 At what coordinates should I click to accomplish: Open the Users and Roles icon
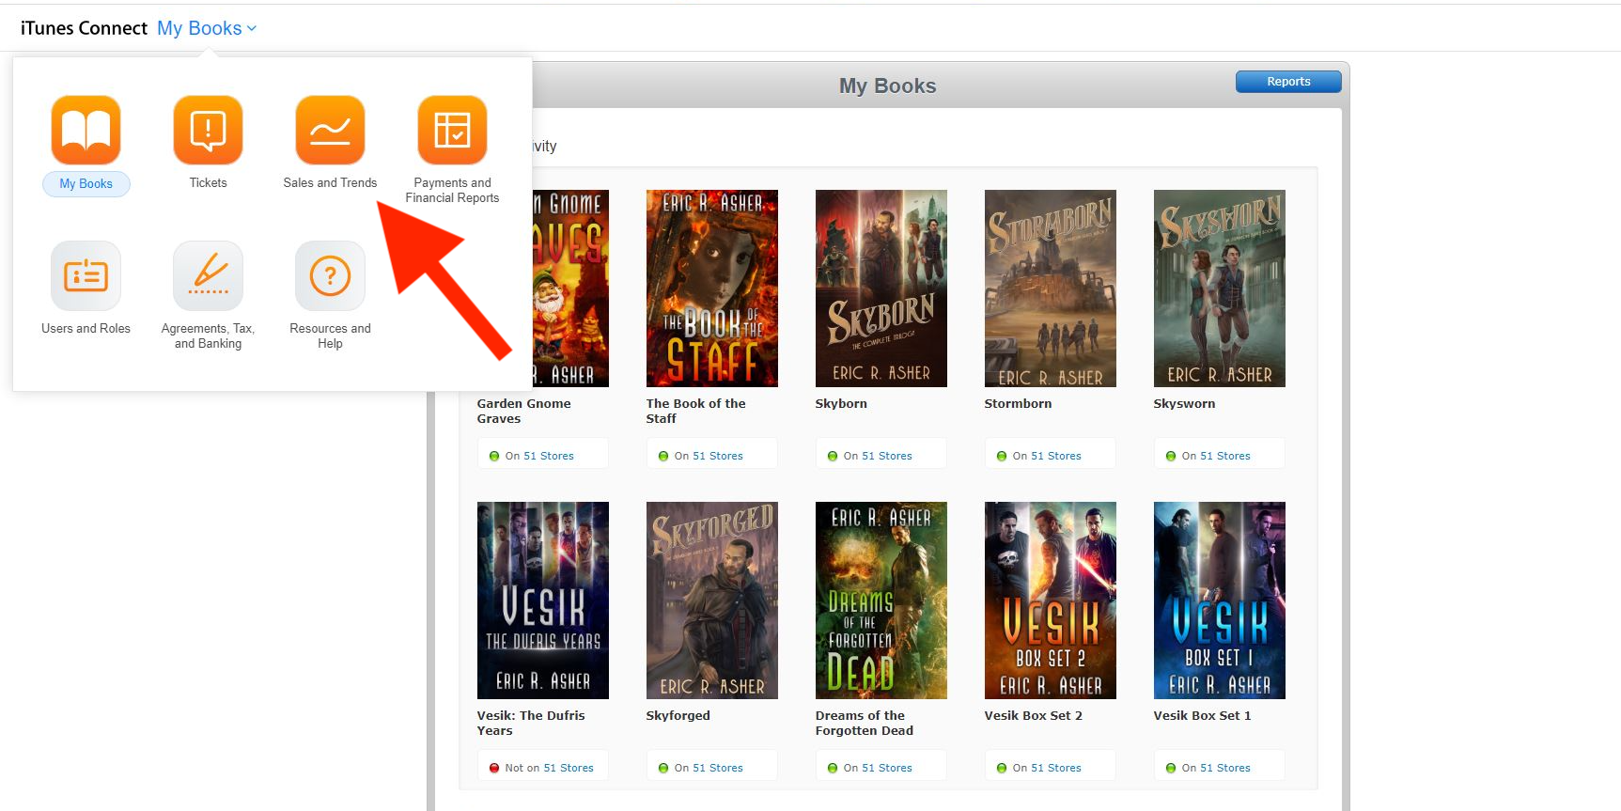[x=86, y=275]
